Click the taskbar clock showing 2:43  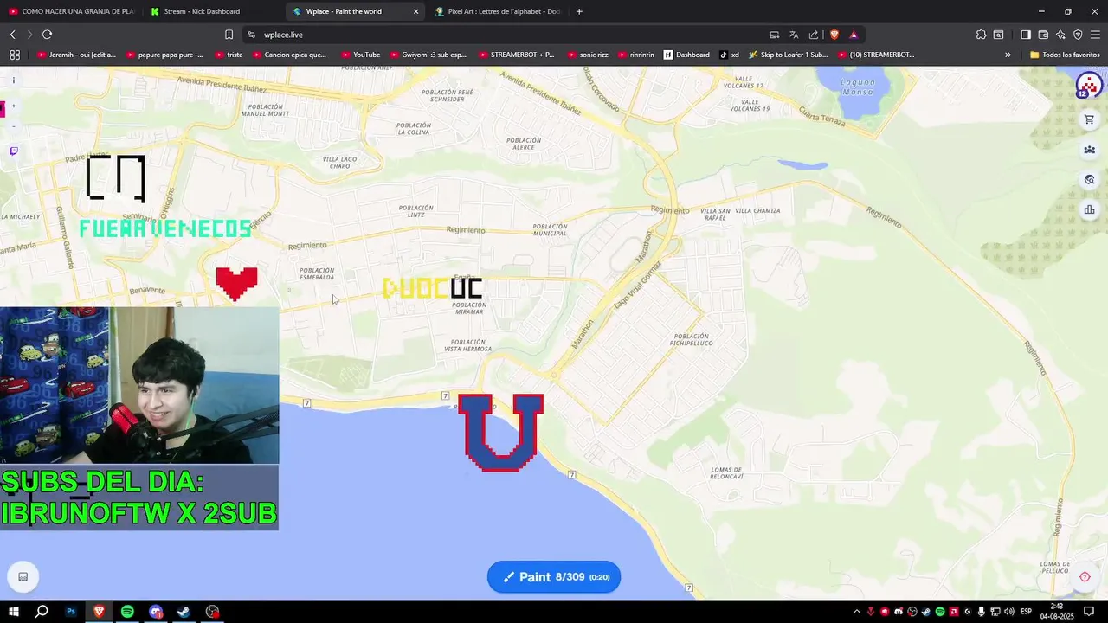[1056, 612]
